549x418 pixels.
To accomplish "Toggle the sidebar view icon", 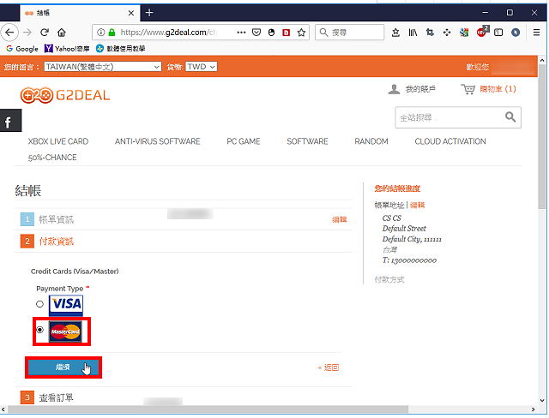I will (x=498, y=33).
